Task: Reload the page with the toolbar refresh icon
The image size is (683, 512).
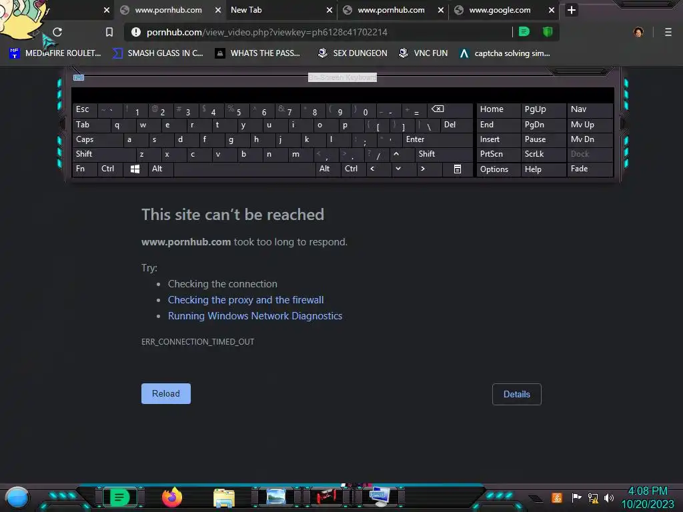Action: (57, 32)
